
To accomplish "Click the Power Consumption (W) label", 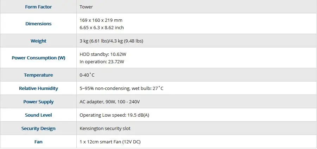I will click(38, 58).
